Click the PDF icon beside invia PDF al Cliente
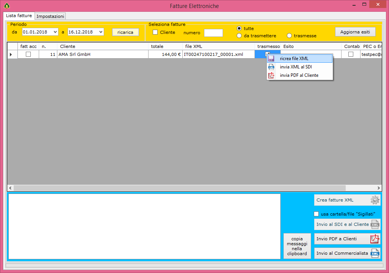 (271, 75)
